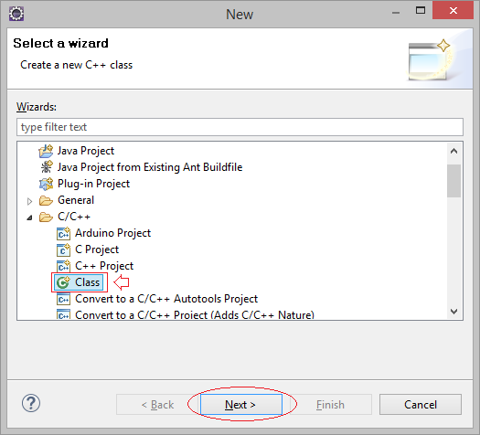480x435 pixels.
Task: Select Convert to a C/C++ Project (Adds C/C++ Nature)
Action: click(x=195, y=314)
